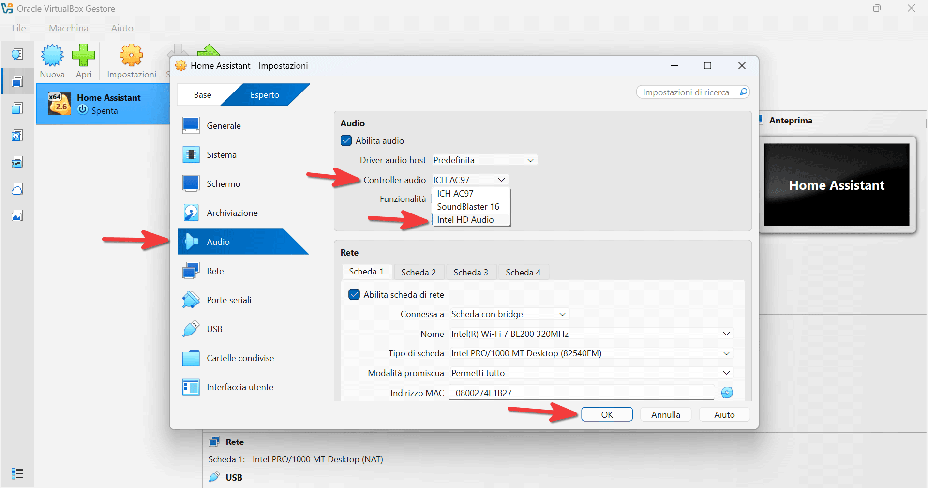The width and height of the screenshot is (928, 488).
Task: Click the Rete icon in the Manager details pane
Action: point(214,442)
